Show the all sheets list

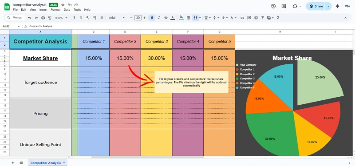(21, 162)
